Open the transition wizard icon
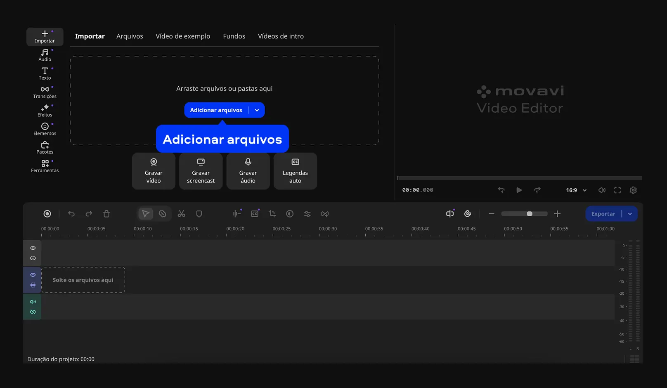The height and width of the screenshot is (388, 667). click(325, 214)
